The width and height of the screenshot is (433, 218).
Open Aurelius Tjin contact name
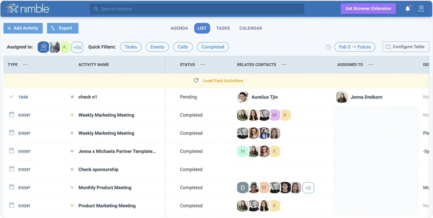264,97
